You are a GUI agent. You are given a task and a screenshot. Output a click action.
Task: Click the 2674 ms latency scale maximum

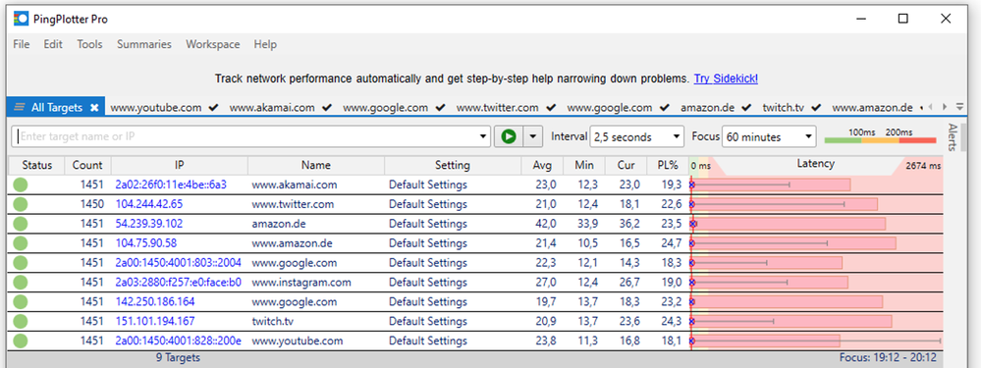click(x=923, y=166)
